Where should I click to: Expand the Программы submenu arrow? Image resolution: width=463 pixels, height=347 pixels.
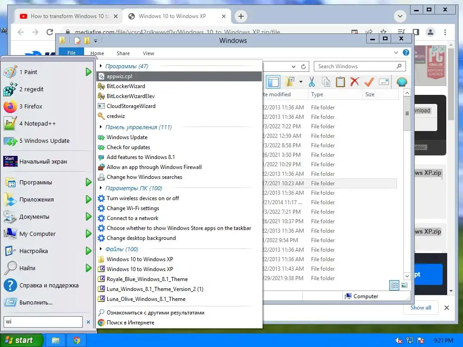point(89,183)
